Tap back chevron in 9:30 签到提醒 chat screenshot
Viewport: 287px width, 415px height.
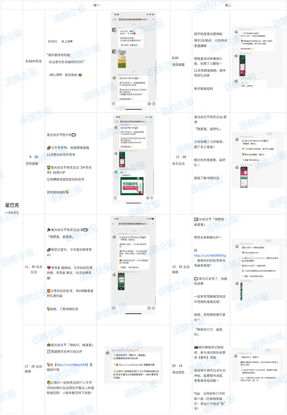coord(115,122)
